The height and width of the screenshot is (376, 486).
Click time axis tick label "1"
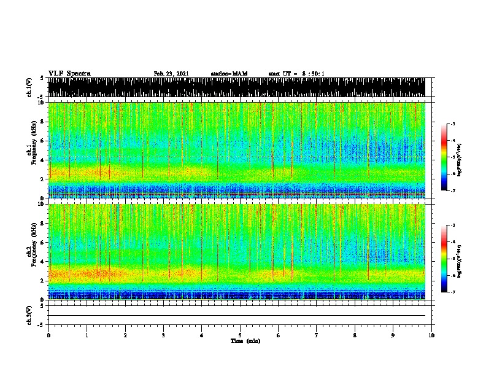pos(87,335)
